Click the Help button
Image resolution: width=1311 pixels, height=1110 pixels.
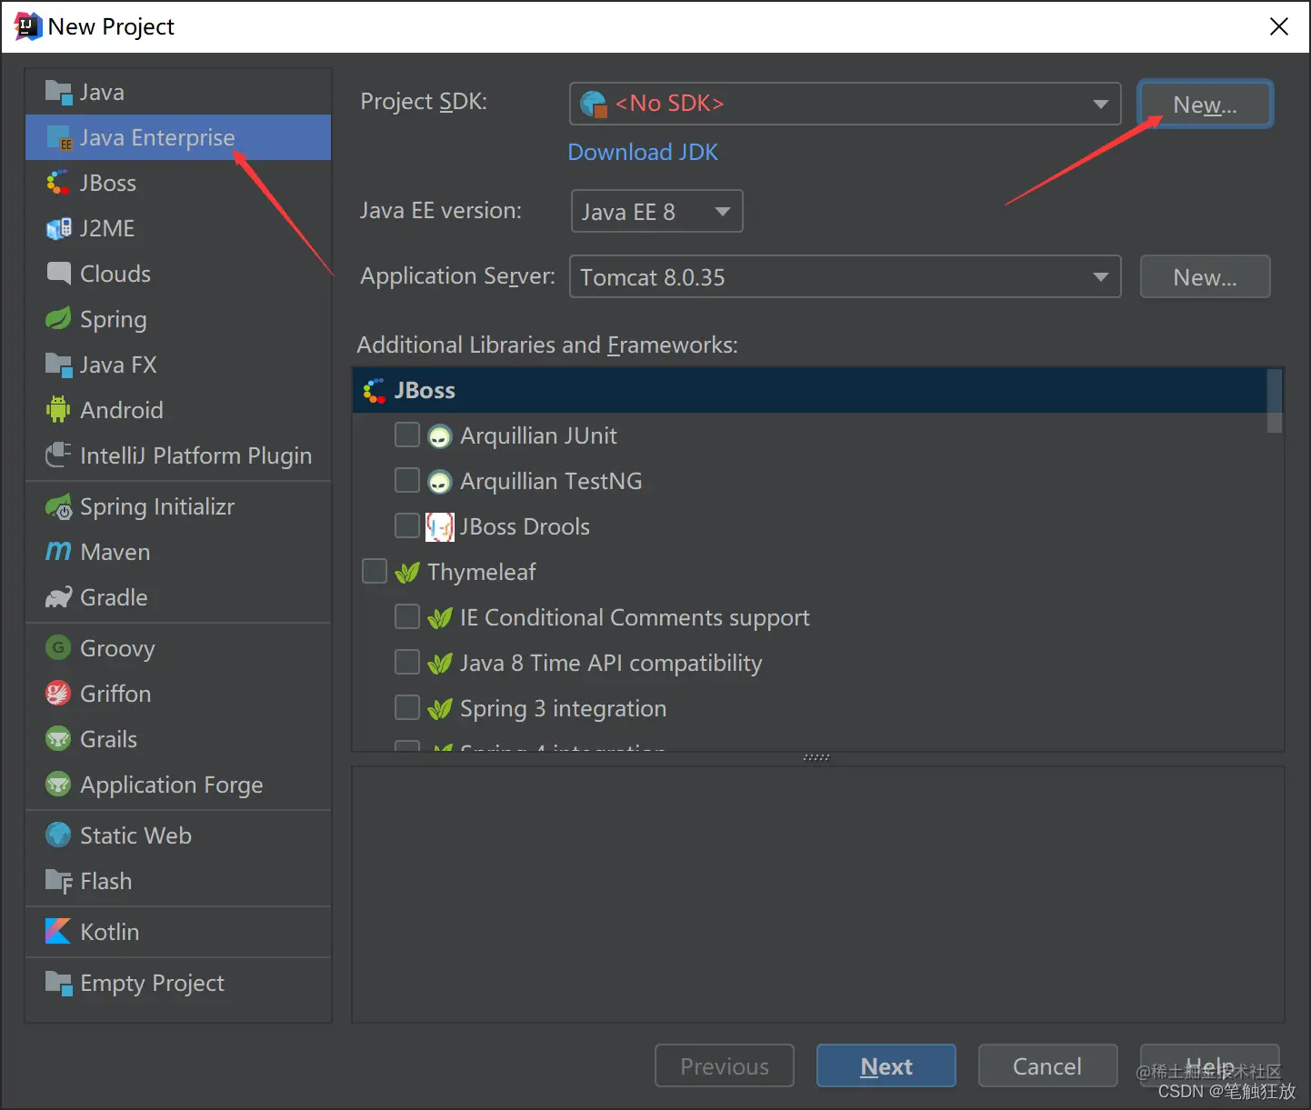1209,1065
